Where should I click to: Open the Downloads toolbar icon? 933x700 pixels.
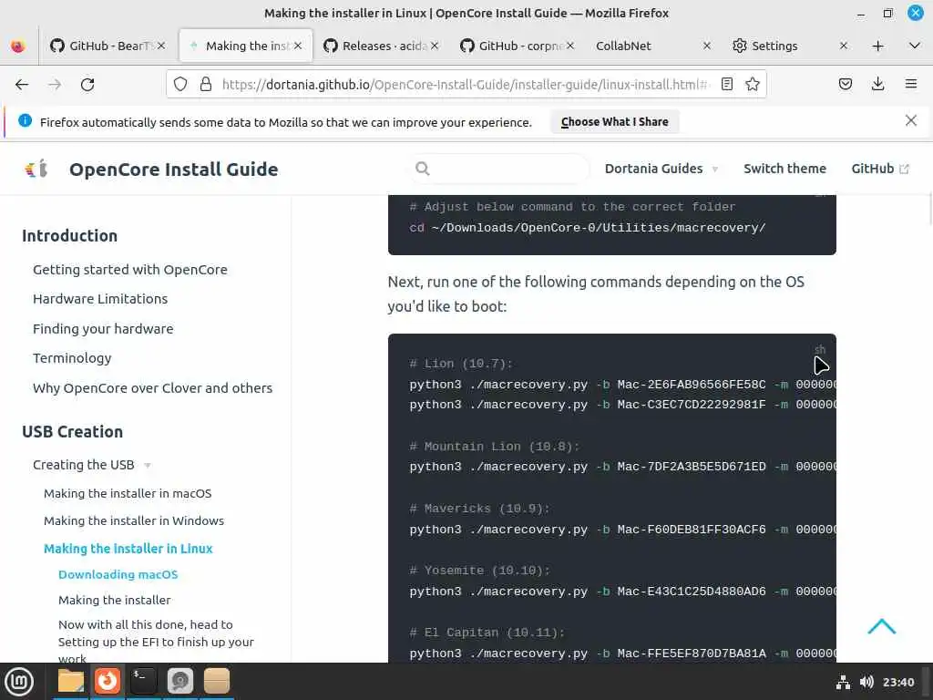[x=877, y=84]
